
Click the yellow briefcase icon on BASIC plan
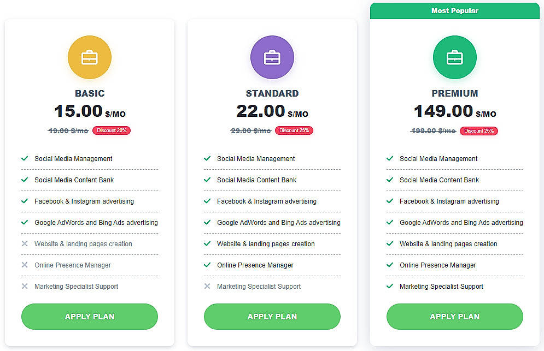pyautogui.click(x=89, y=57)
